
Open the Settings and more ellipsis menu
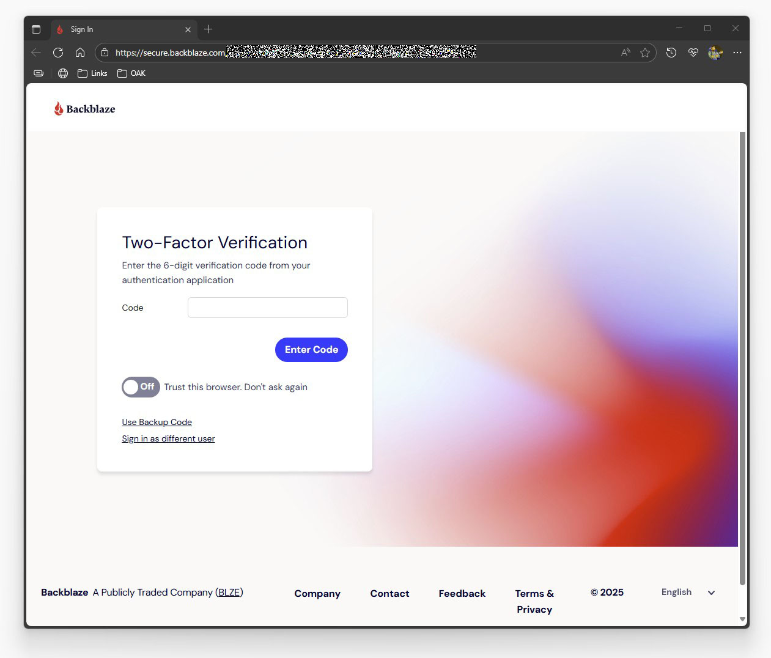(737, 53)
